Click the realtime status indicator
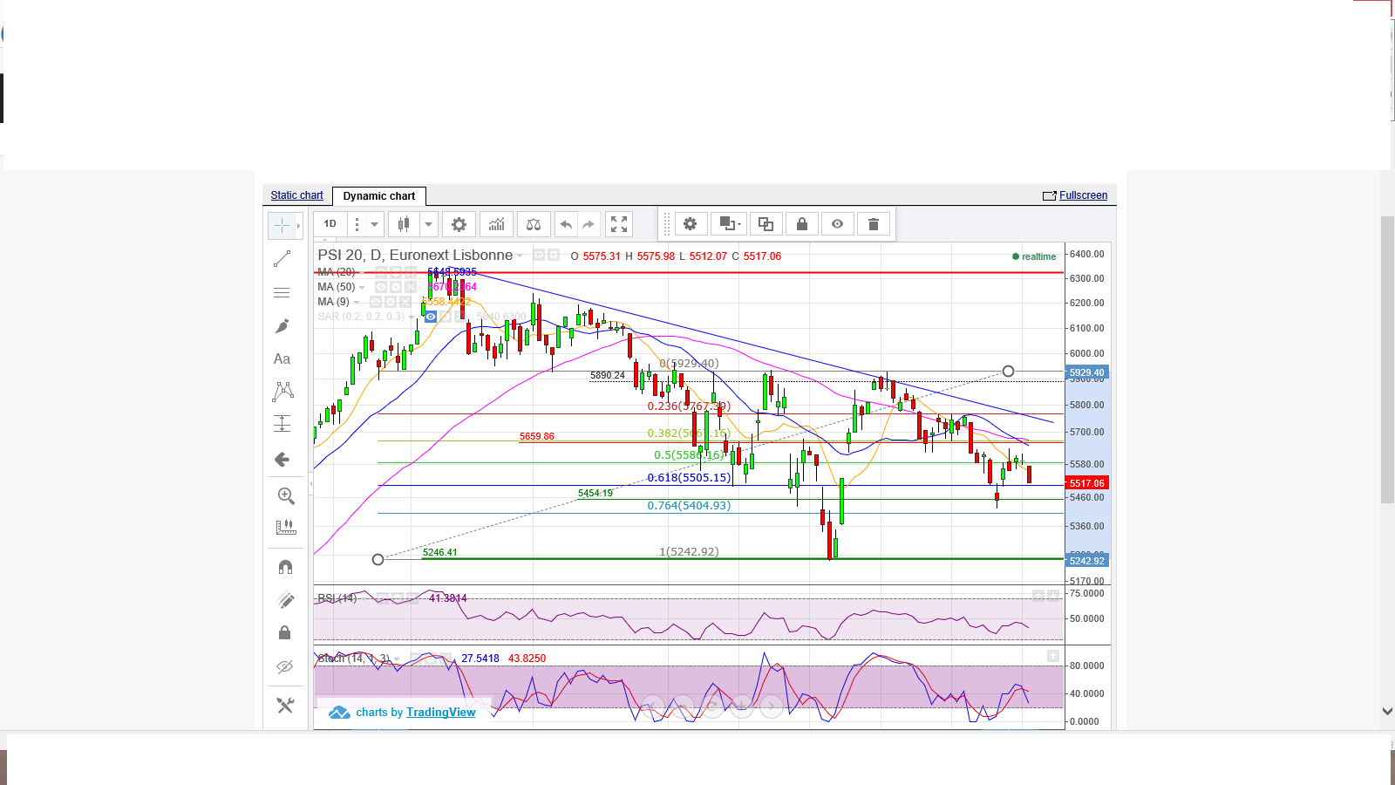This screenshot has height=785, width=1395. [1034, 256]
